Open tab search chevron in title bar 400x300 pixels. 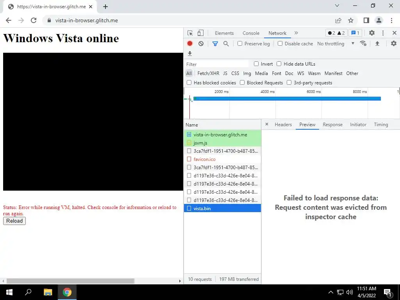(337, 5)
